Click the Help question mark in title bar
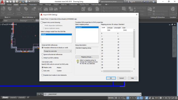This screenshot has width=178, height=100. (x=153, y=2)
